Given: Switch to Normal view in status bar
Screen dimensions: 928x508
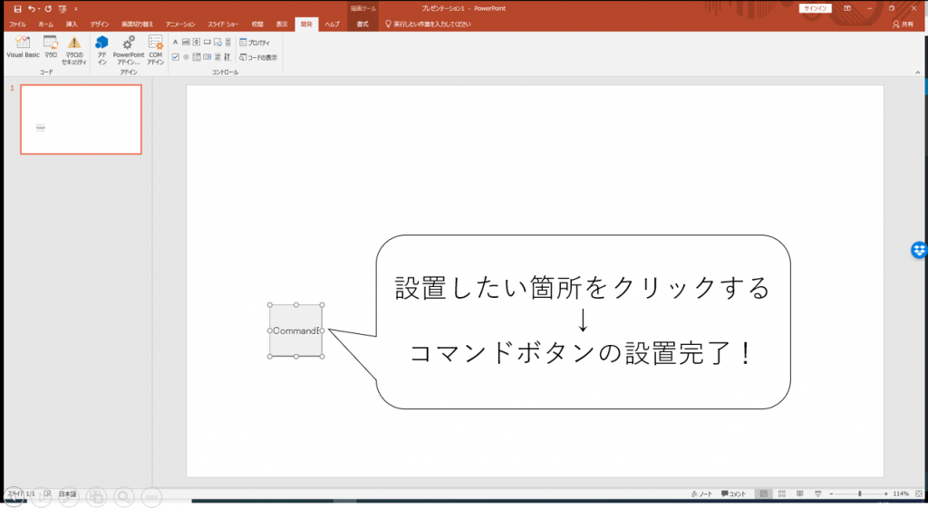Looking at the screenshot, I should tap(763, 494).
